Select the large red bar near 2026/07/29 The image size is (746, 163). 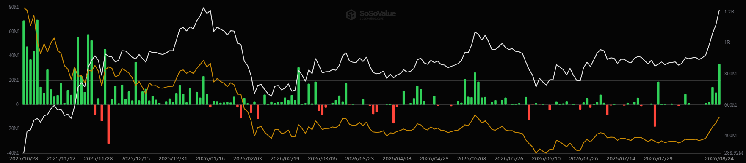point(655,115)
